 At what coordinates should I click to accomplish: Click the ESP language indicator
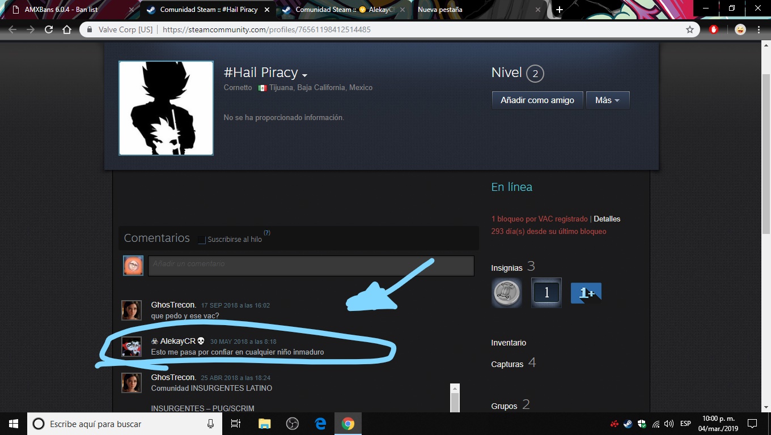click(685, 424)
